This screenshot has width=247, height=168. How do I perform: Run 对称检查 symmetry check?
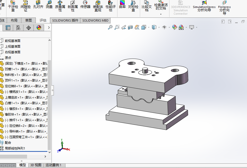pyautogui.click(x=133, y=6)
